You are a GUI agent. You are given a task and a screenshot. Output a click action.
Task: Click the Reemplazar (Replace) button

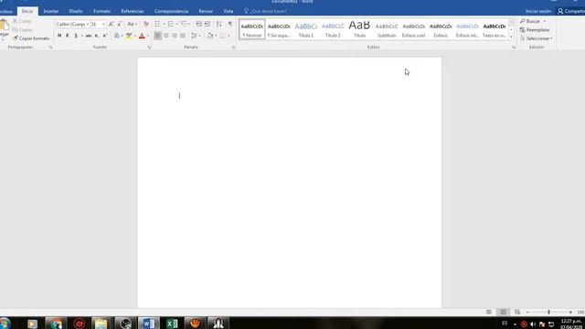pyautogui.click(x=535, y=30)
